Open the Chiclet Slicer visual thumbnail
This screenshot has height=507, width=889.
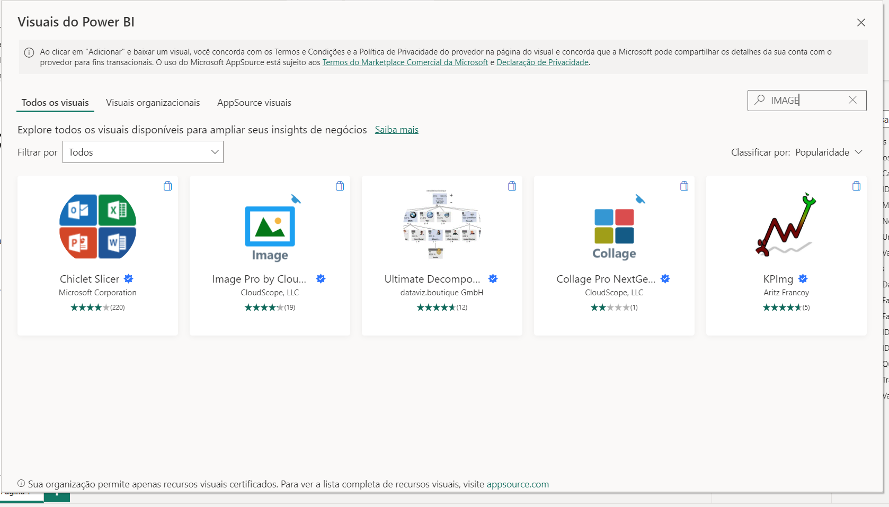[97, 227]
